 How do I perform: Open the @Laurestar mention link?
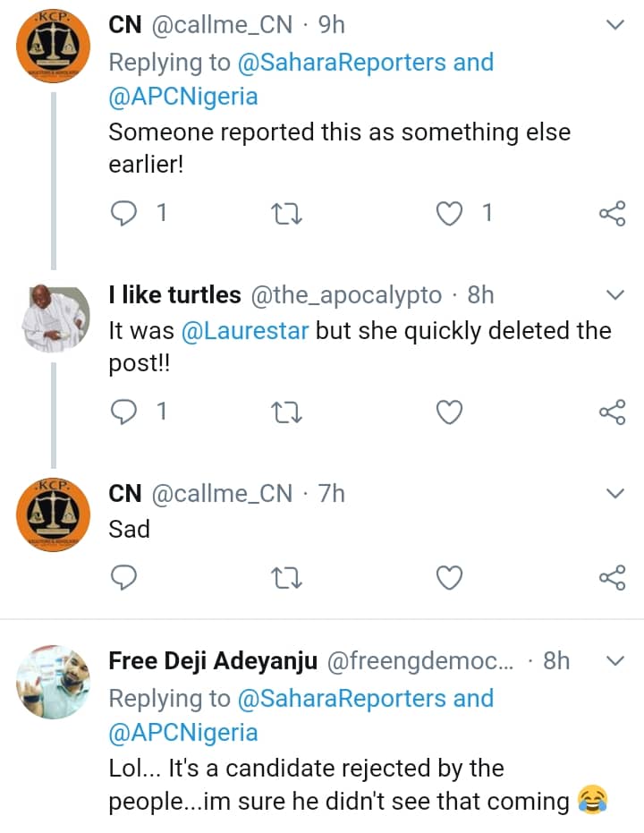click(x=245, y=330)
